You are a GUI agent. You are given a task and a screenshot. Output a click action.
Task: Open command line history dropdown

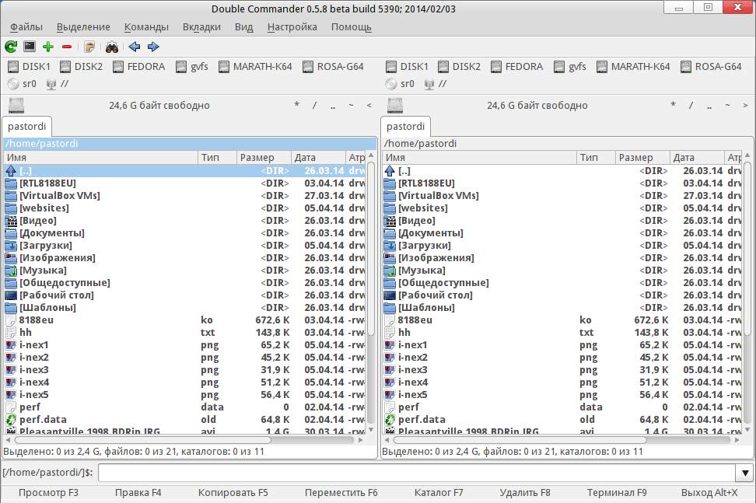pyautogui.click(x=744, y=473)
